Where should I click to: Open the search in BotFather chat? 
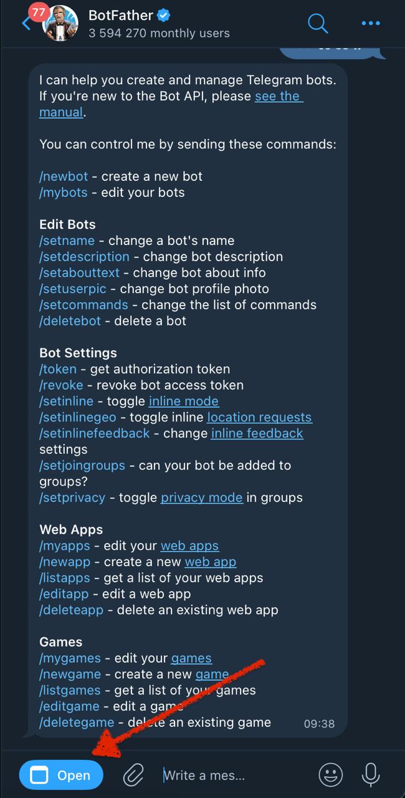point(318,23)
